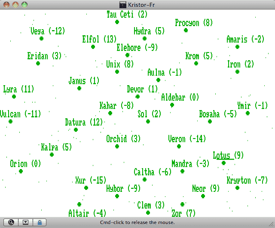Click the yellow minimize window button

15,5
